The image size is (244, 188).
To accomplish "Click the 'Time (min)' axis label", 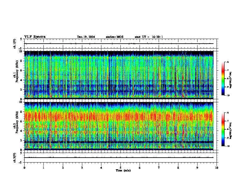I will (x=123, y=170).
